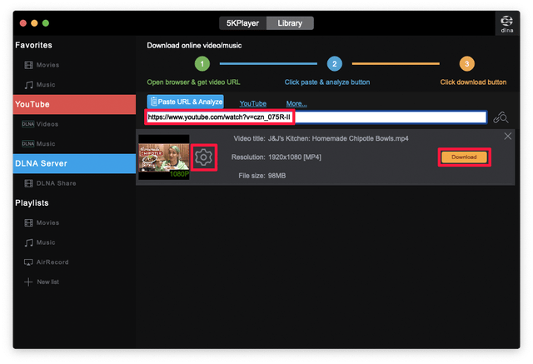
Task: Click the analyze magnifier icon next to URL field
Action: [x=501, y=117]
